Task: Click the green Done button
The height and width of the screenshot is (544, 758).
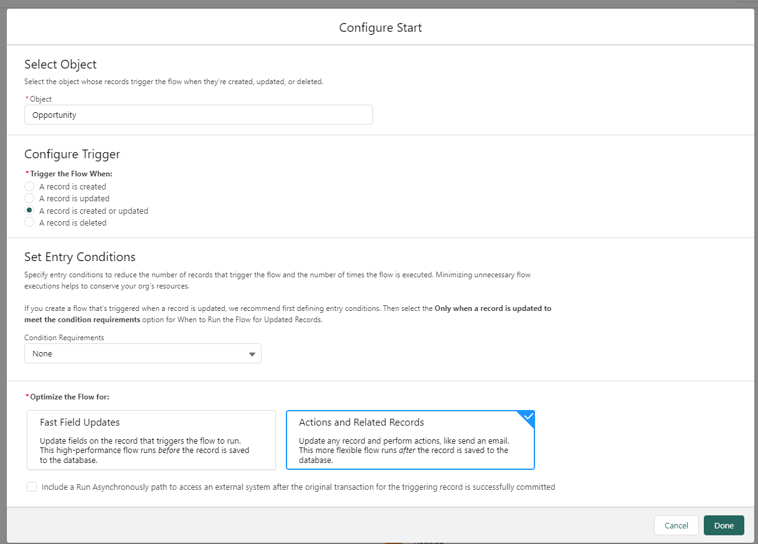Action: point(724,525)
